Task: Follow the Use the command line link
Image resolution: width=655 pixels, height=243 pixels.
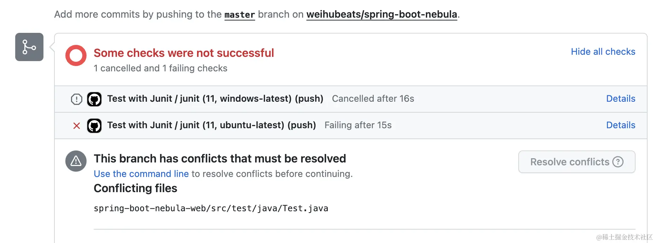Action: click(x=141, y=174)
